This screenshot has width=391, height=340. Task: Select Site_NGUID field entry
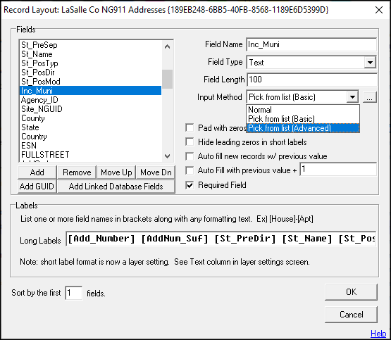pyautogui.click(x=90, y=109)
